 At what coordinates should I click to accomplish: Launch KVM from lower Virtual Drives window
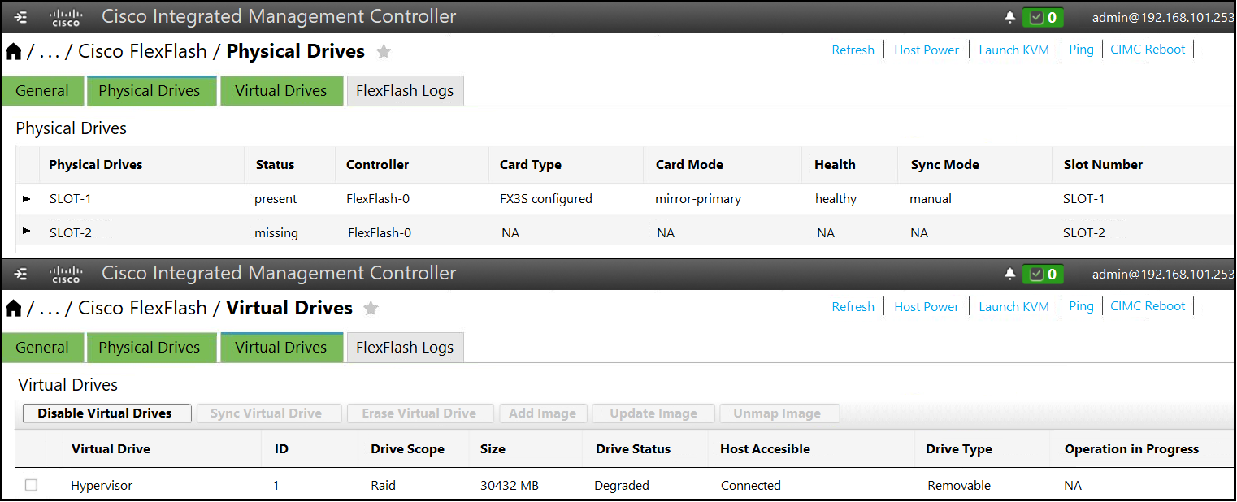click(x=1014, y=307)
